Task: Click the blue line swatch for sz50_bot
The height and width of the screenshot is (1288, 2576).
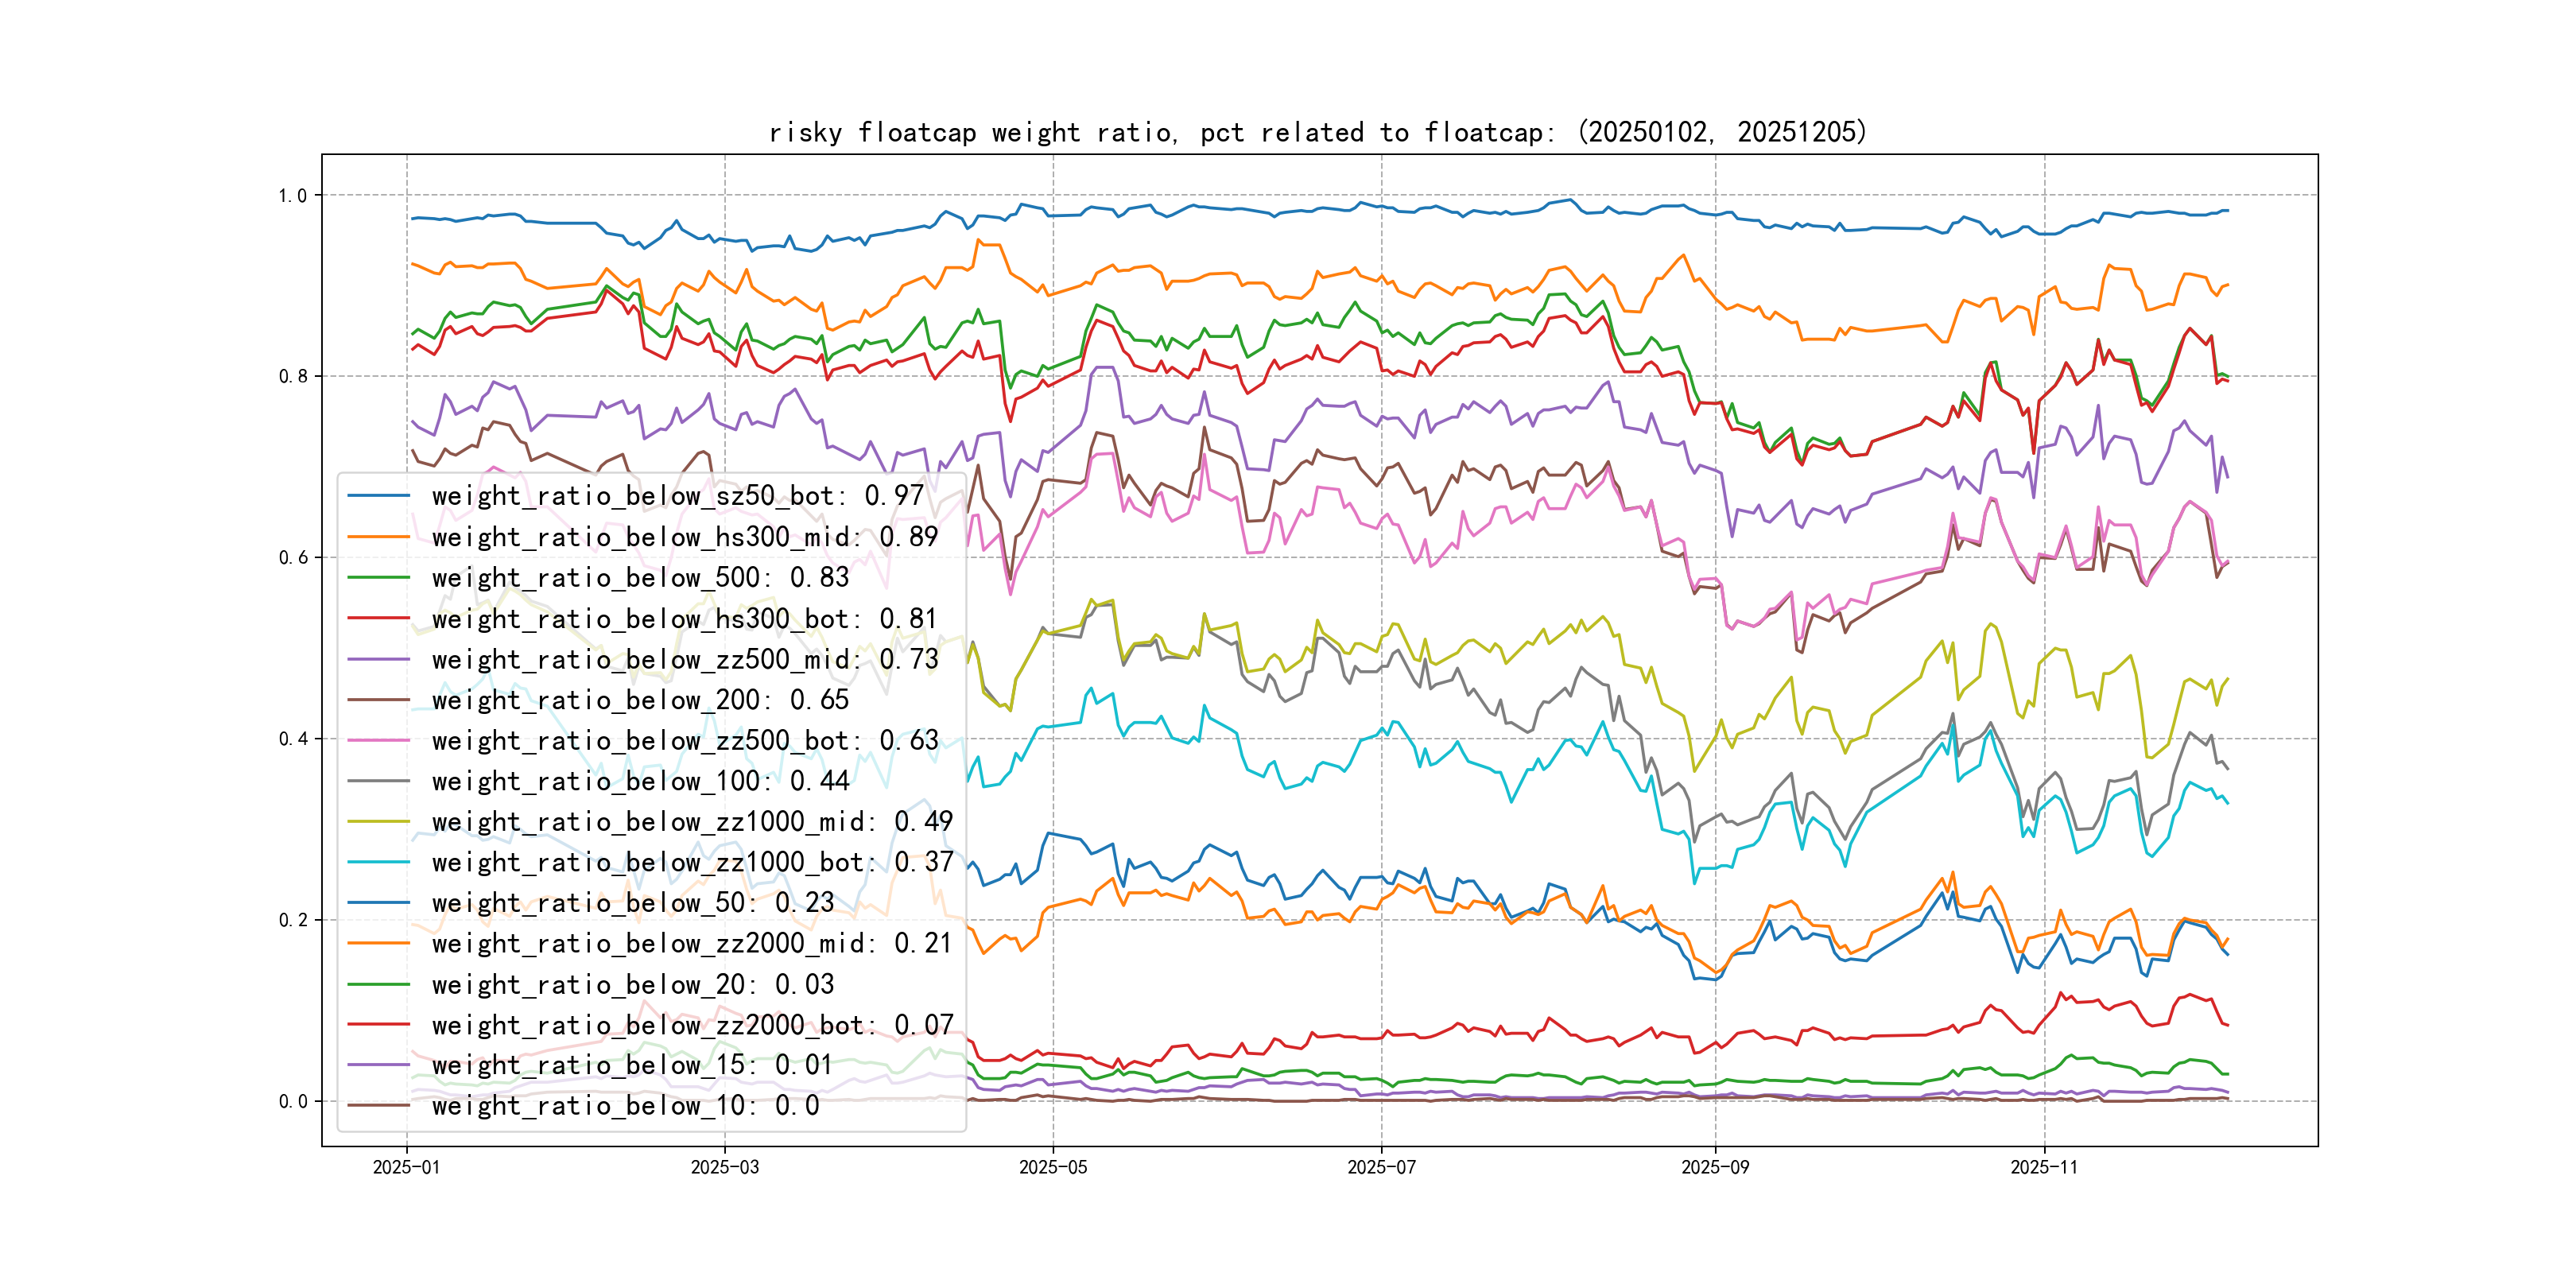Action: [378, 496]
